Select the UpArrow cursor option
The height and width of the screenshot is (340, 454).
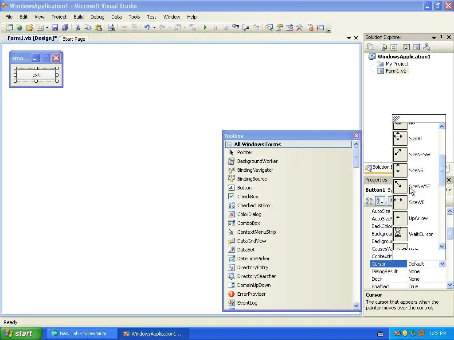pyautogui.click(x=415, y=218)
